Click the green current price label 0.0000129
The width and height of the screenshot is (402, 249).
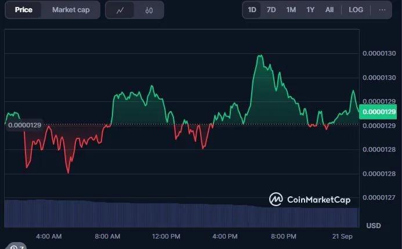tap(379, 112)
